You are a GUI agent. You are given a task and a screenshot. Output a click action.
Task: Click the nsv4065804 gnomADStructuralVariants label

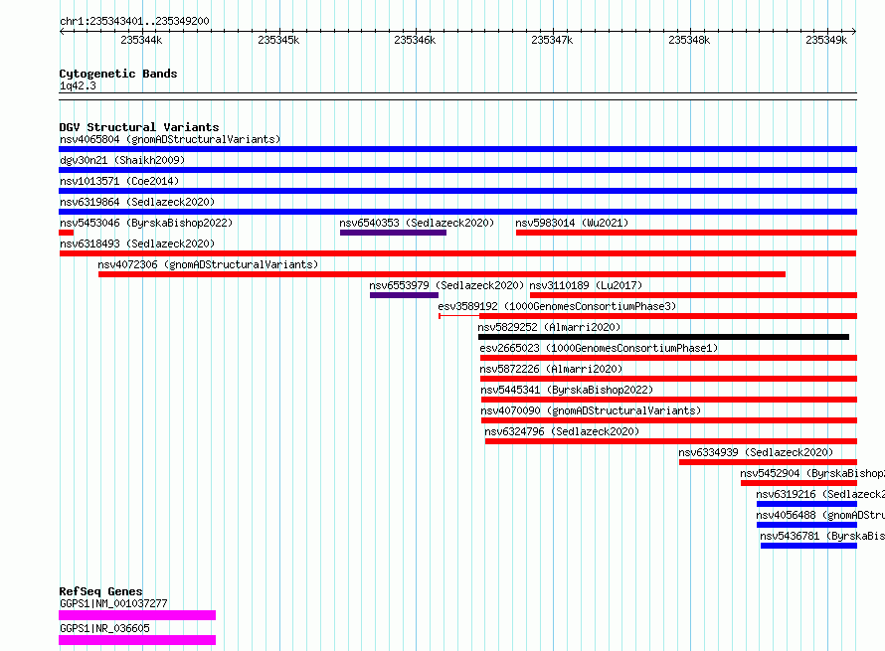click(x=170, y=139)
